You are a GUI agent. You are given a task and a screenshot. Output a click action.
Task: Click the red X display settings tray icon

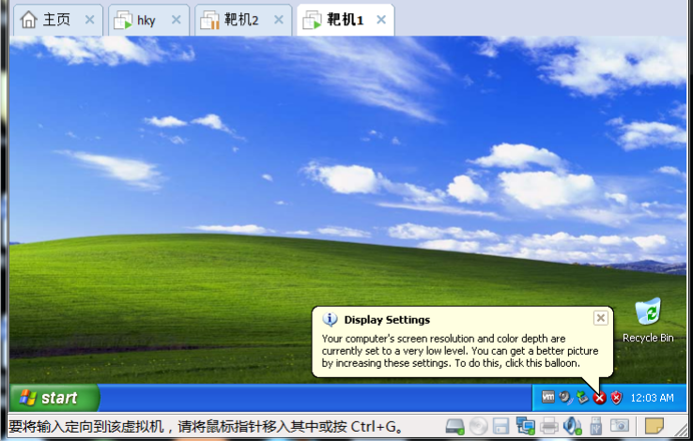click(x=600, y=398)
